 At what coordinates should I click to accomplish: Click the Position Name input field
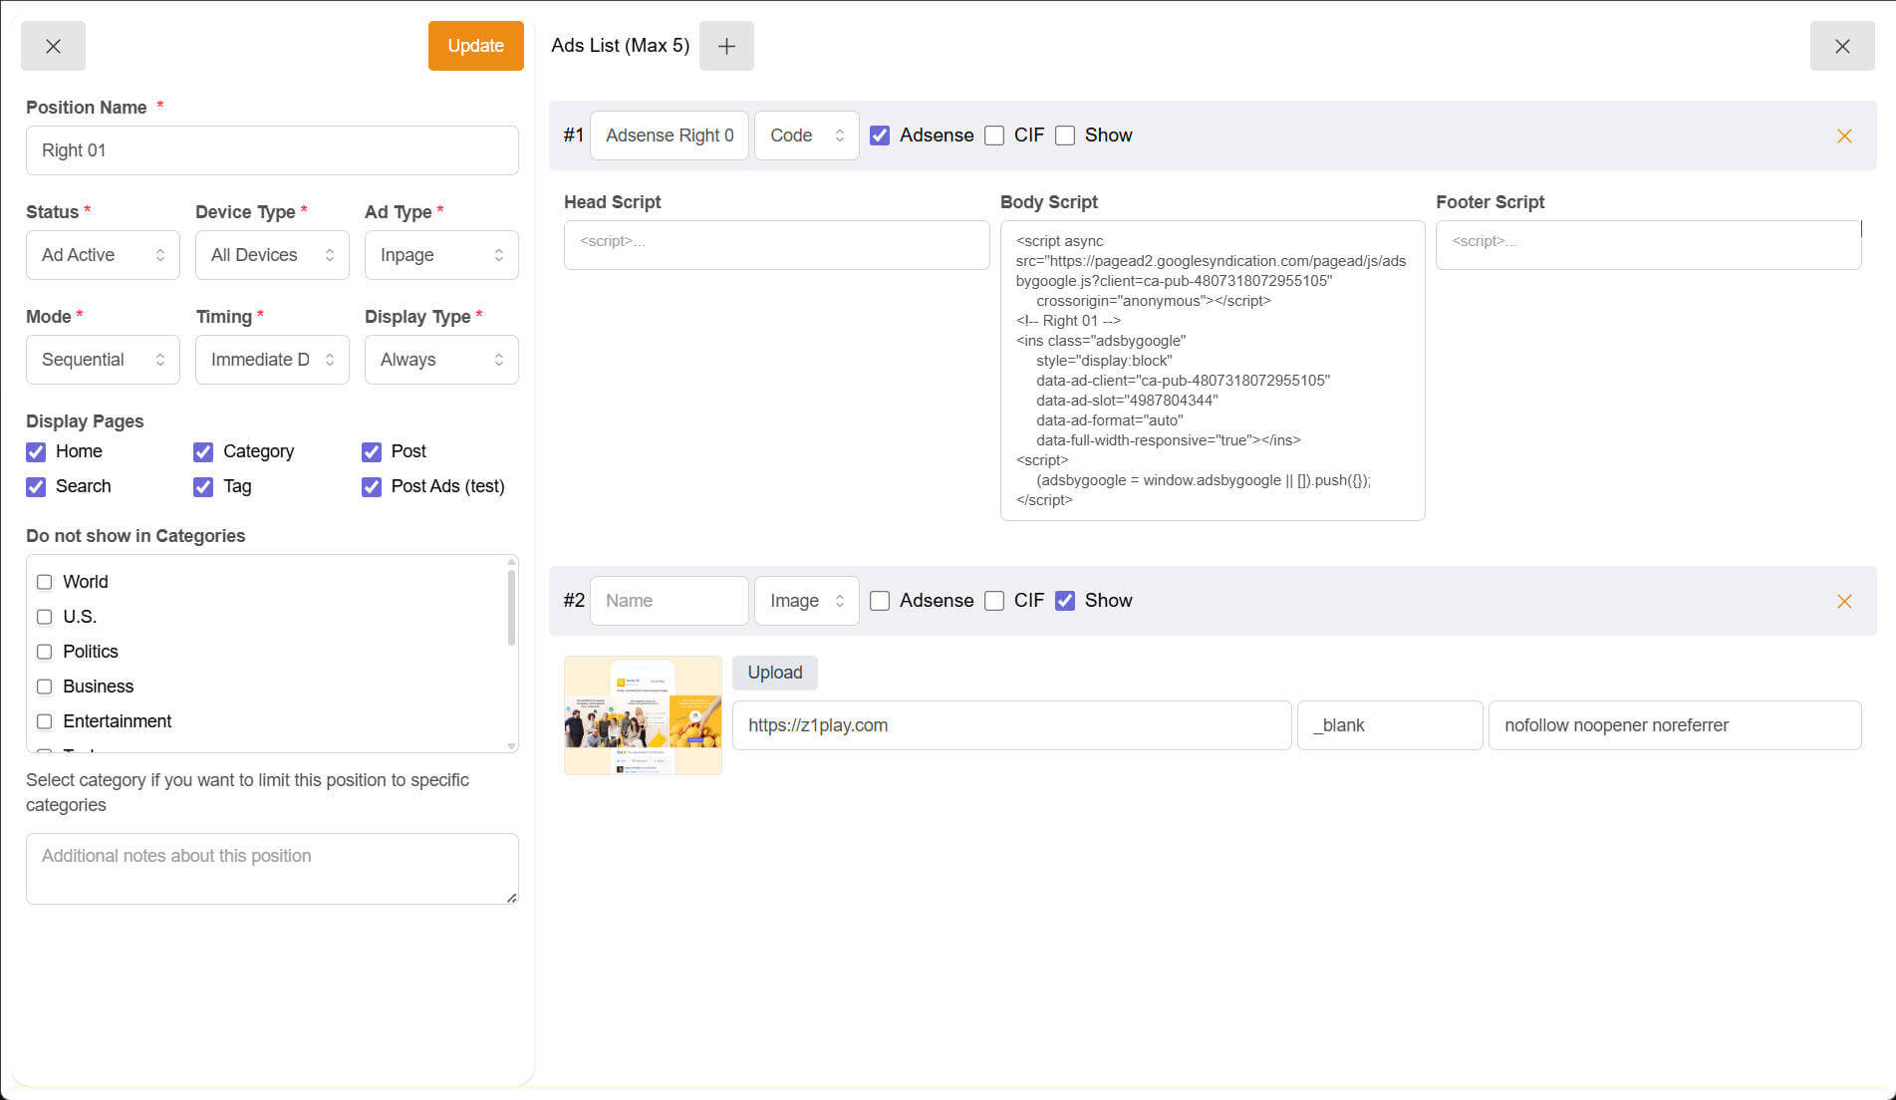coord(272,150)
